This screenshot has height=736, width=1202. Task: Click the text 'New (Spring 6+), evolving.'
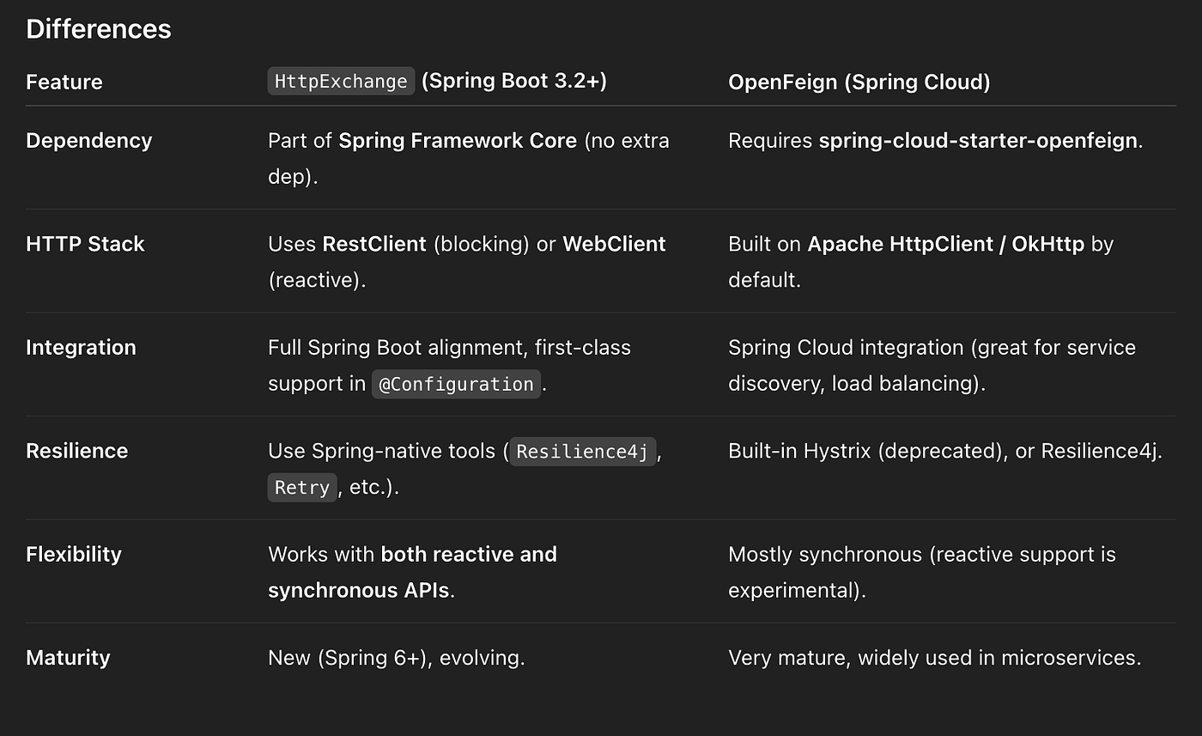[x=396, y=658]
